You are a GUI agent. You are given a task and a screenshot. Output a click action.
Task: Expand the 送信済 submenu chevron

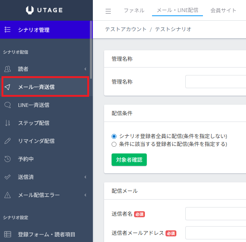(x=85, y=177)
